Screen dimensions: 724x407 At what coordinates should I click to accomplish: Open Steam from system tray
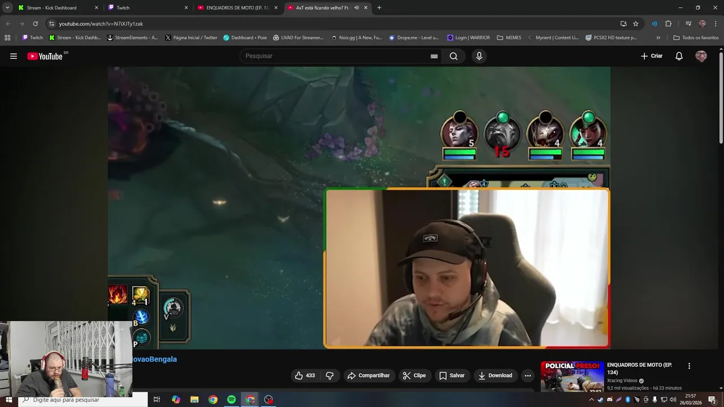click(x=601, y=400)
